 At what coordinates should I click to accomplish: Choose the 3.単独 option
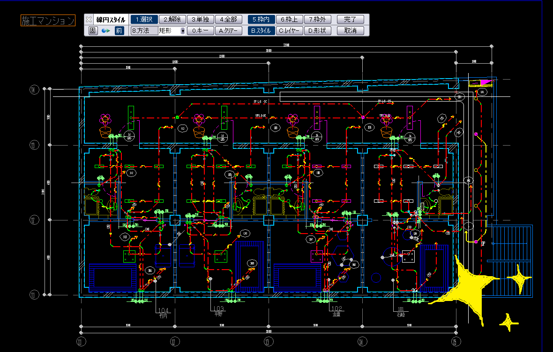pos(201,20)
